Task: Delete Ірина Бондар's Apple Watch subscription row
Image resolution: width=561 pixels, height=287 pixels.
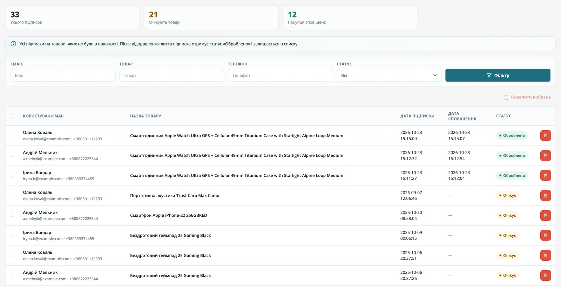Action: pyautogui.click(x=545, y=175)
